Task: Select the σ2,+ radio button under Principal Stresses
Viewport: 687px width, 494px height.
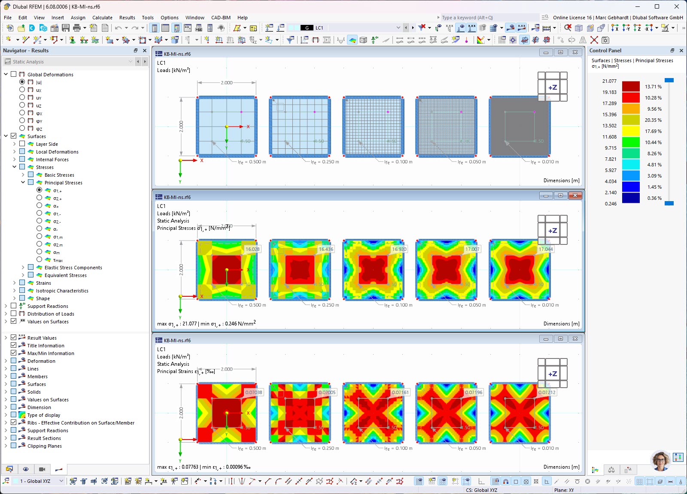Action: tap(40, 198)
